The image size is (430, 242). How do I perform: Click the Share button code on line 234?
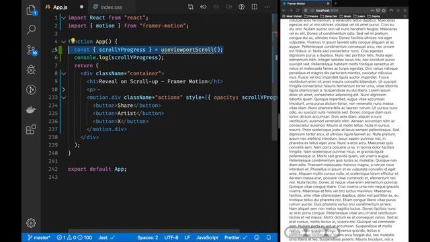pos(127,106)
